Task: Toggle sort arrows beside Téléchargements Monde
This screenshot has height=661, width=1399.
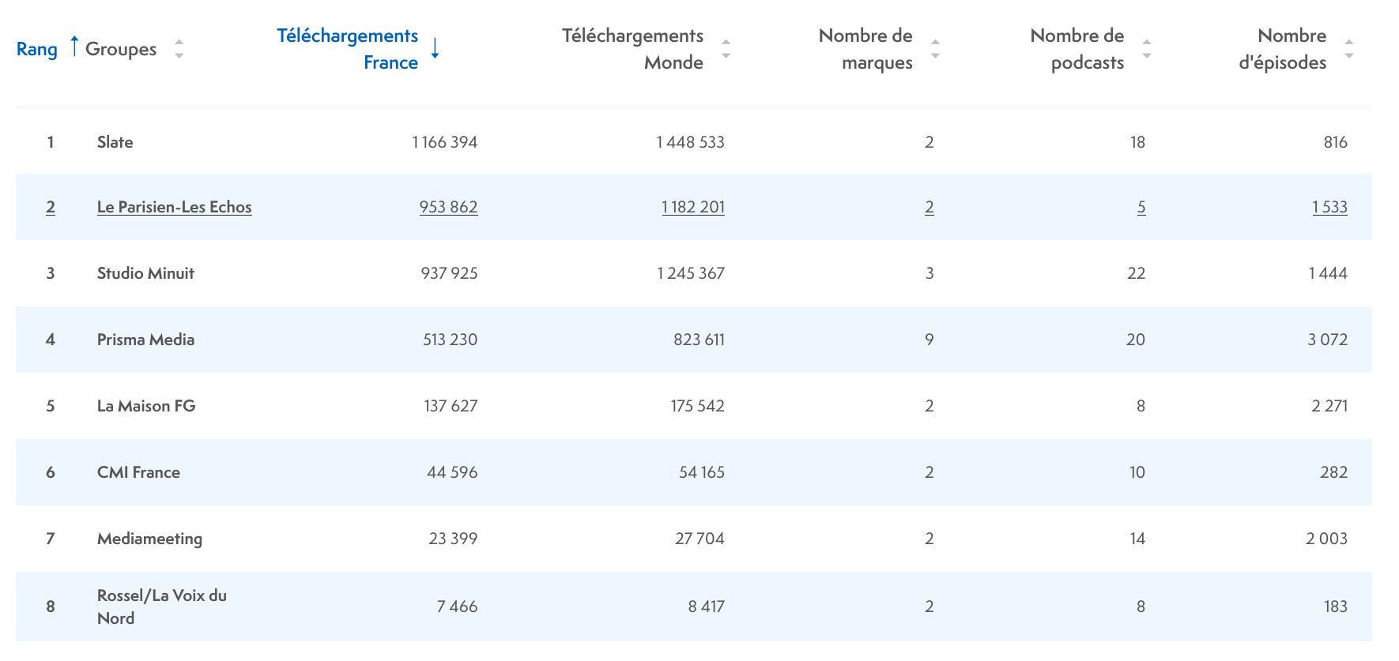Action: 726,49
